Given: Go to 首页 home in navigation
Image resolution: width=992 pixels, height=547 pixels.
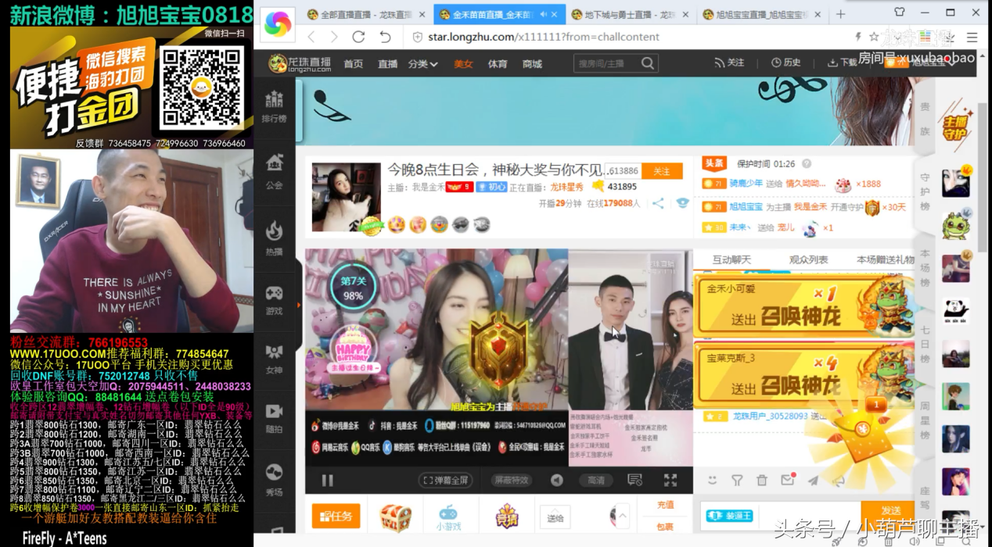Looking at the screenshot, I should pyautogui.click(x=354, y=63).
